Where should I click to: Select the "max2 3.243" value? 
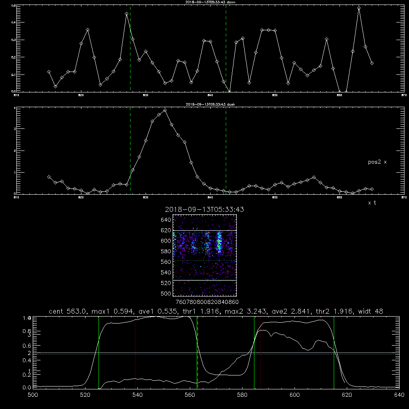[245, 311]
